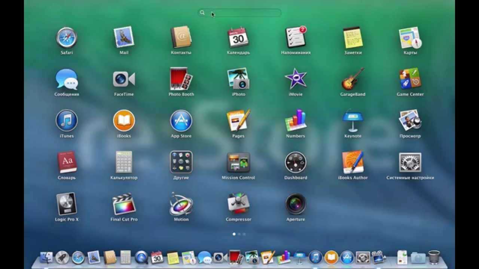The height and width of the screenshot is (269, 479).
Task: Open Photo Booth in the Launchpad grid
Action: (x=181, y=79)
